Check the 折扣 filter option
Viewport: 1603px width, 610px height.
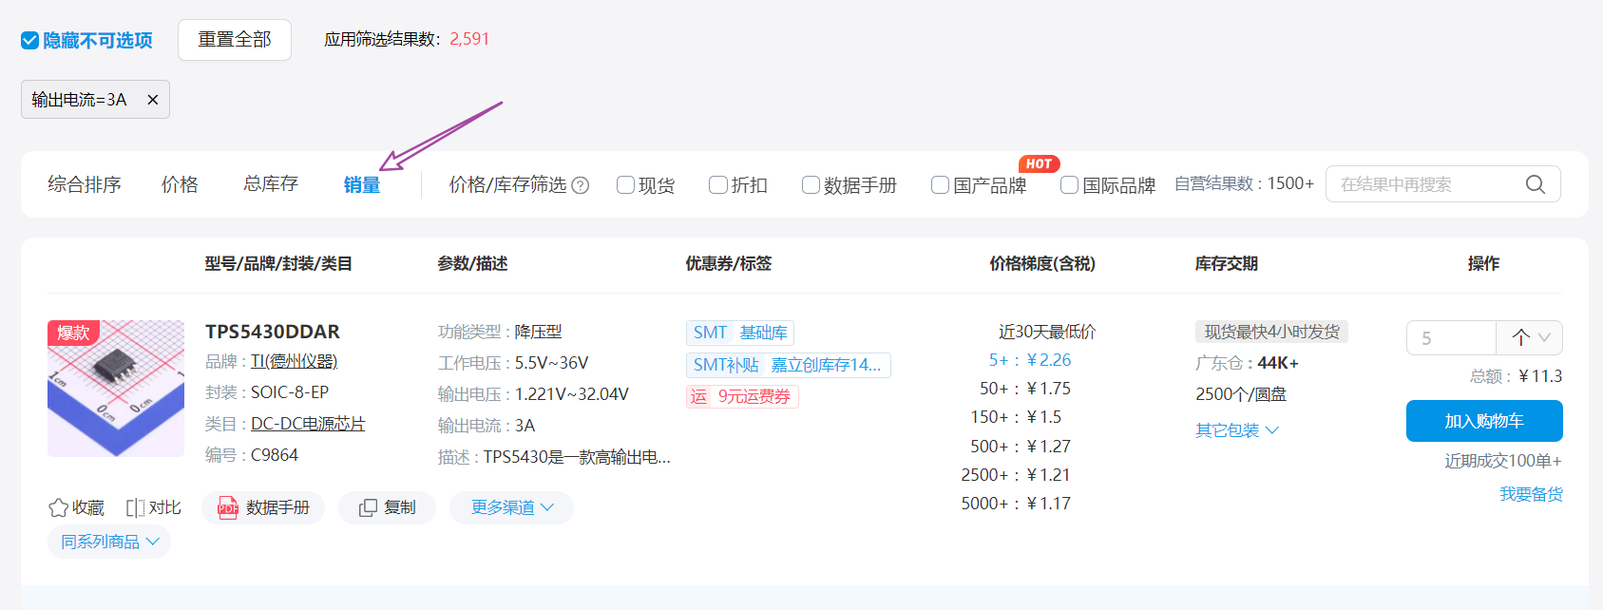pyautogui.click(x=718, y=185)
